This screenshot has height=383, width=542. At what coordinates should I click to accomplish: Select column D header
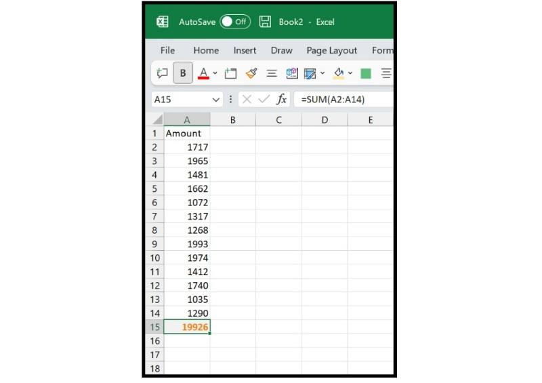[x=325, y=120]
